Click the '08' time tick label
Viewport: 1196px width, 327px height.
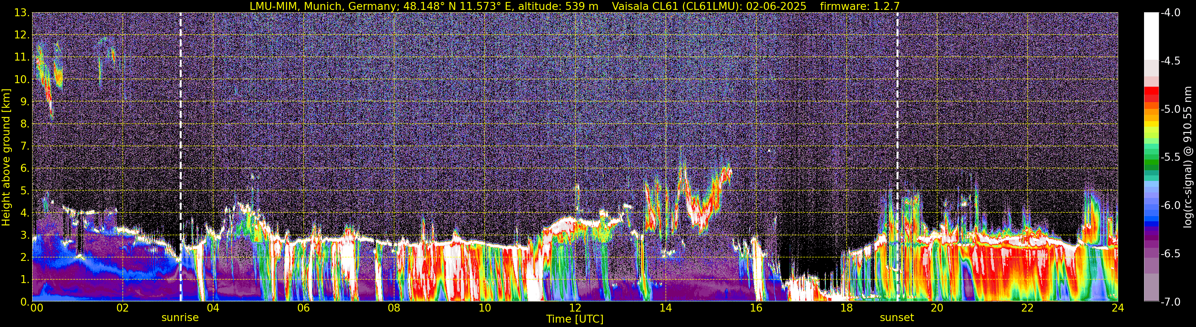pyautogui.click(x=394, y=308)
